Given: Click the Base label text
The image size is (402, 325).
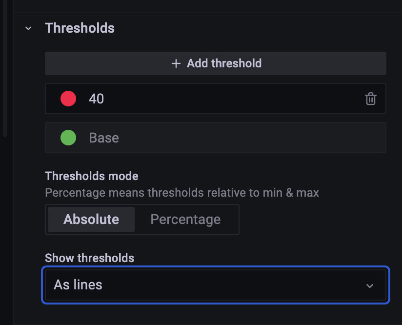Looking at the screenshot, I should click(x=103, y=138).
